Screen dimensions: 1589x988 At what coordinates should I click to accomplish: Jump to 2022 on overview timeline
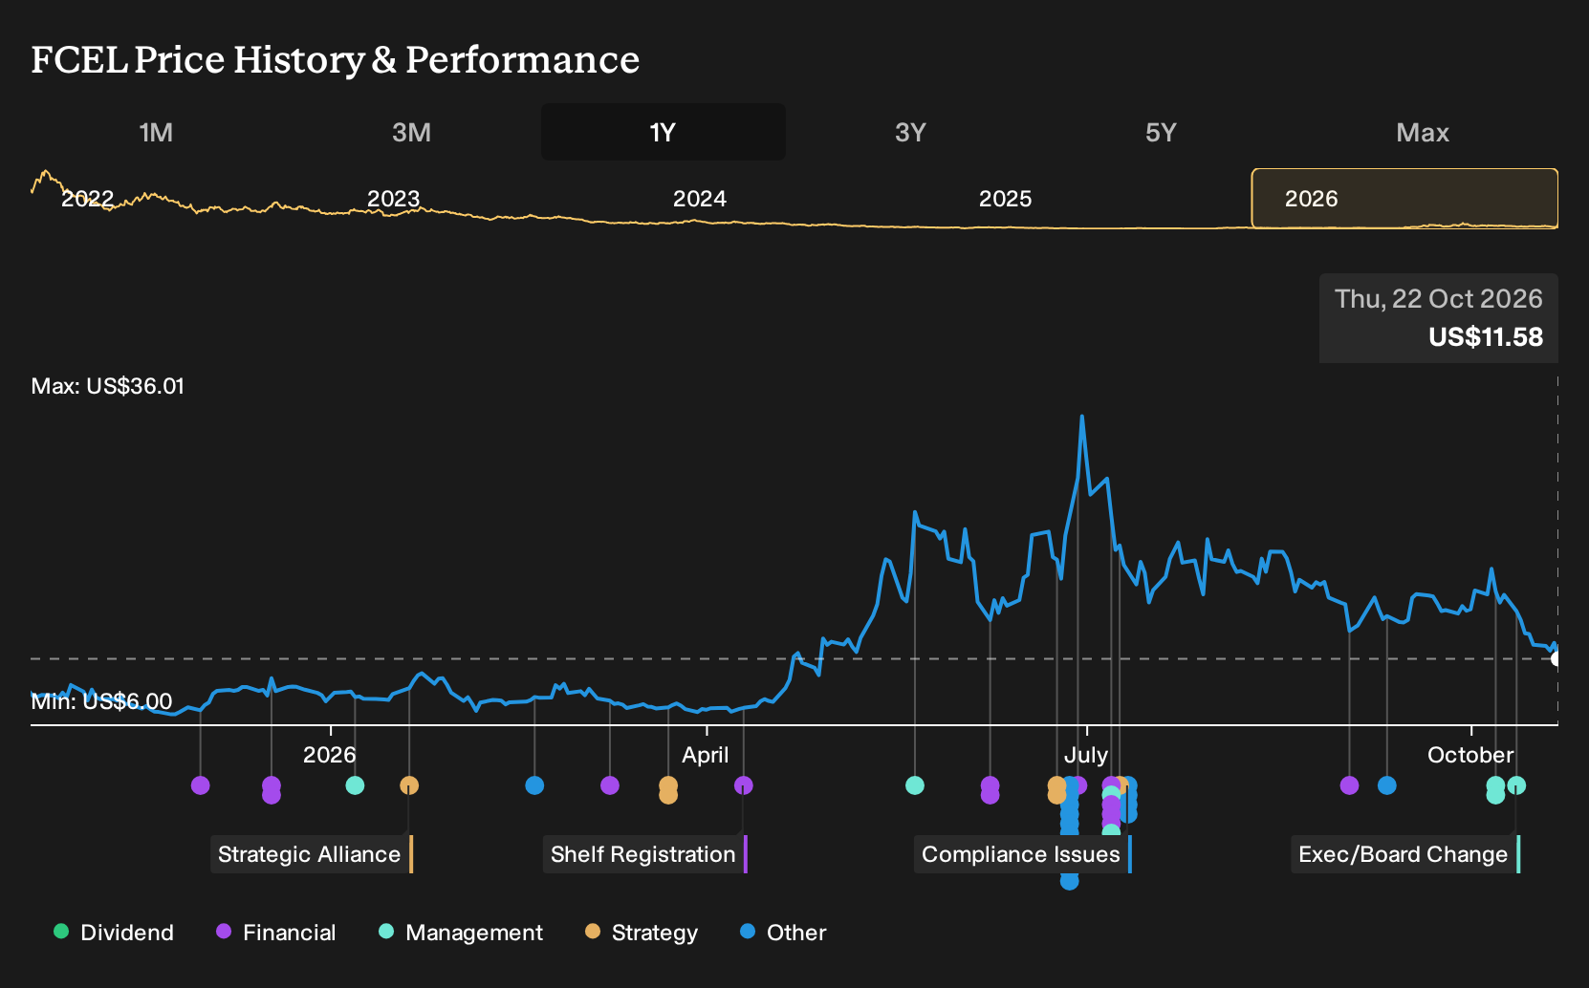point(87,199)
